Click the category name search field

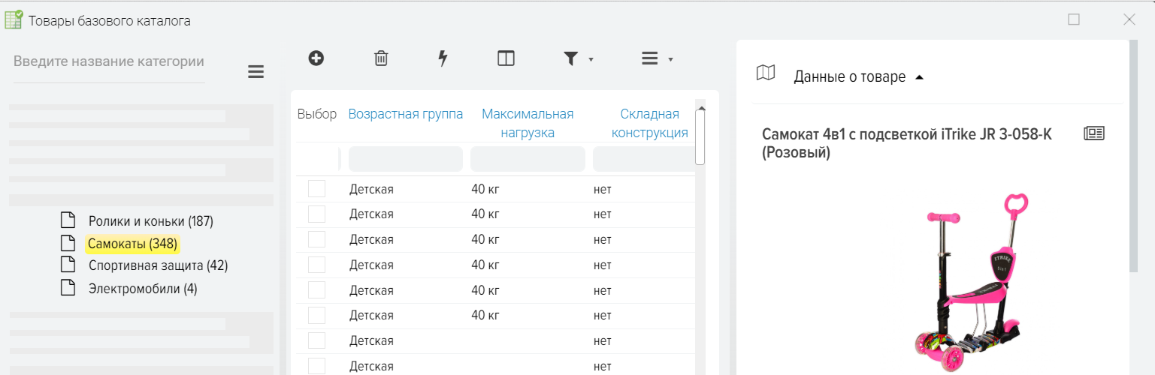pyautogui.click(x=109, y=61)
